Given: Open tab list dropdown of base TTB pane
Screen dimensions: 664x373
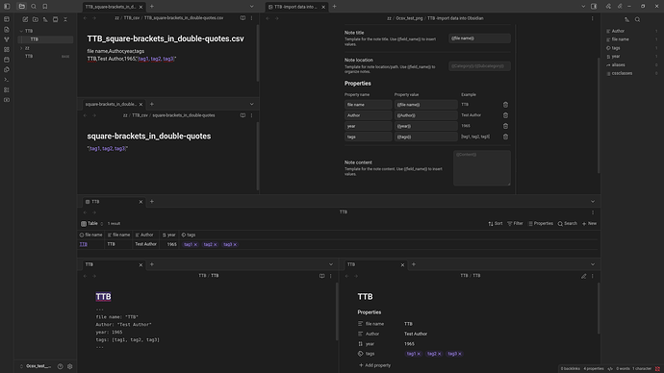Looking at the screenshot, I should point(593,202).
